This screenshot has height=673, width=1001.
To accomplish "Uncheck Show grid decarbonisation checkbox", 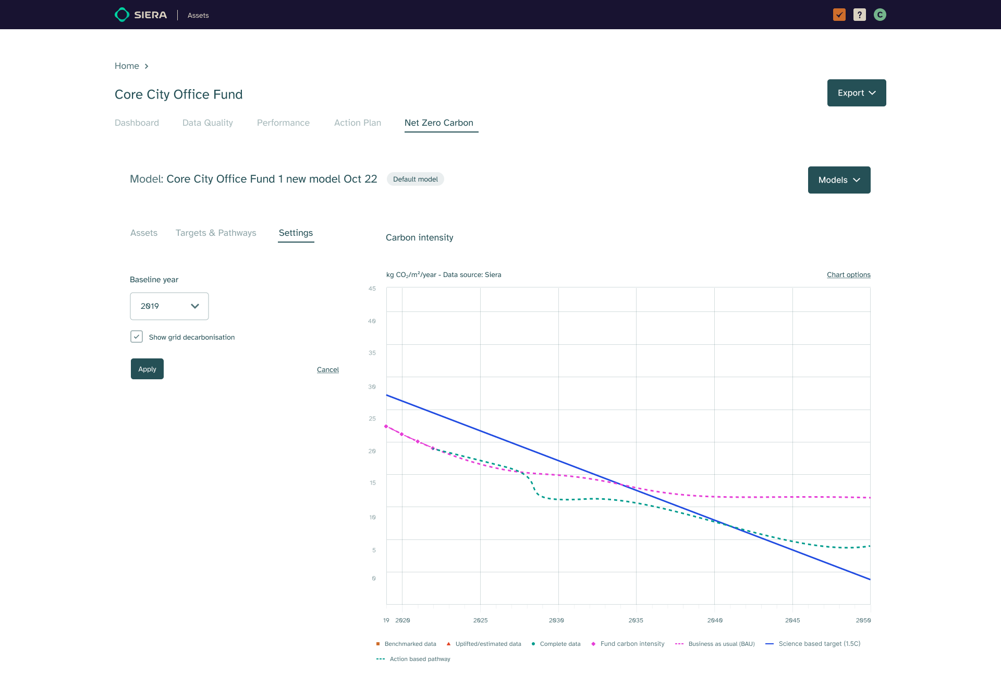I will pyautogui.click(x=137, y=336).
